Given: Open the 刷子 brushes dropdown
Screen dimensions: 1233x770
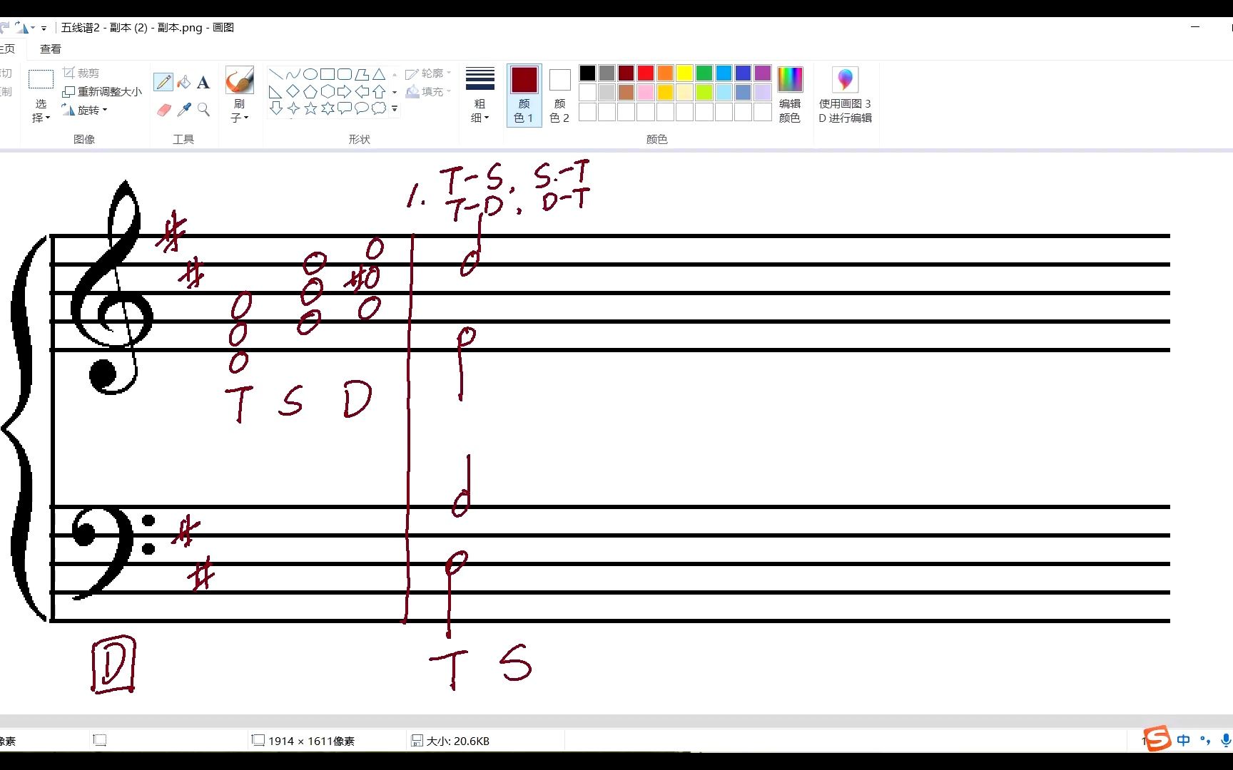Looking at the screenshot, I should 239,111.
